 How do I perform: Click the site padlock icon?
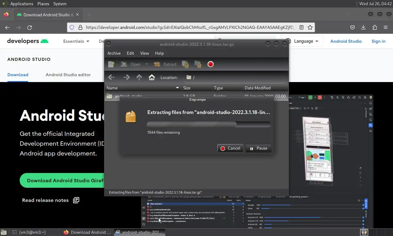pyautogui.click(x=80, y=27)
